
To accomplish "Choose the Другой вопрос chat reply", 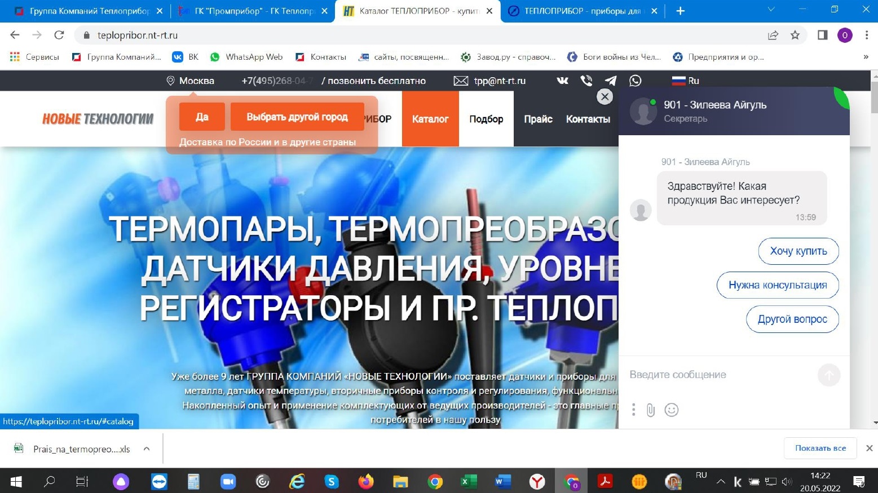I will click(792, 319).
